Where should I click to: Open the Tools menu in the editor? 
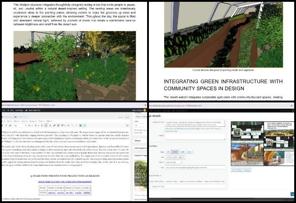tap(41, 121)
